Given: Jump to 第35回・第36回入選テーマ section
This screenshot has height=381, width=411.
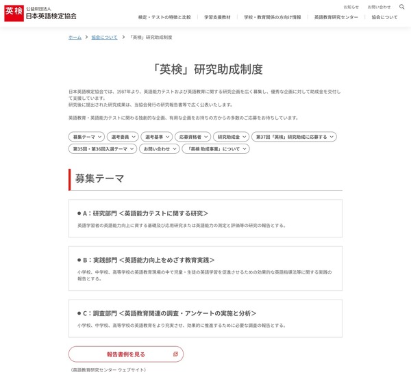Looking at the screenshot, I should [x=101, y=148].
